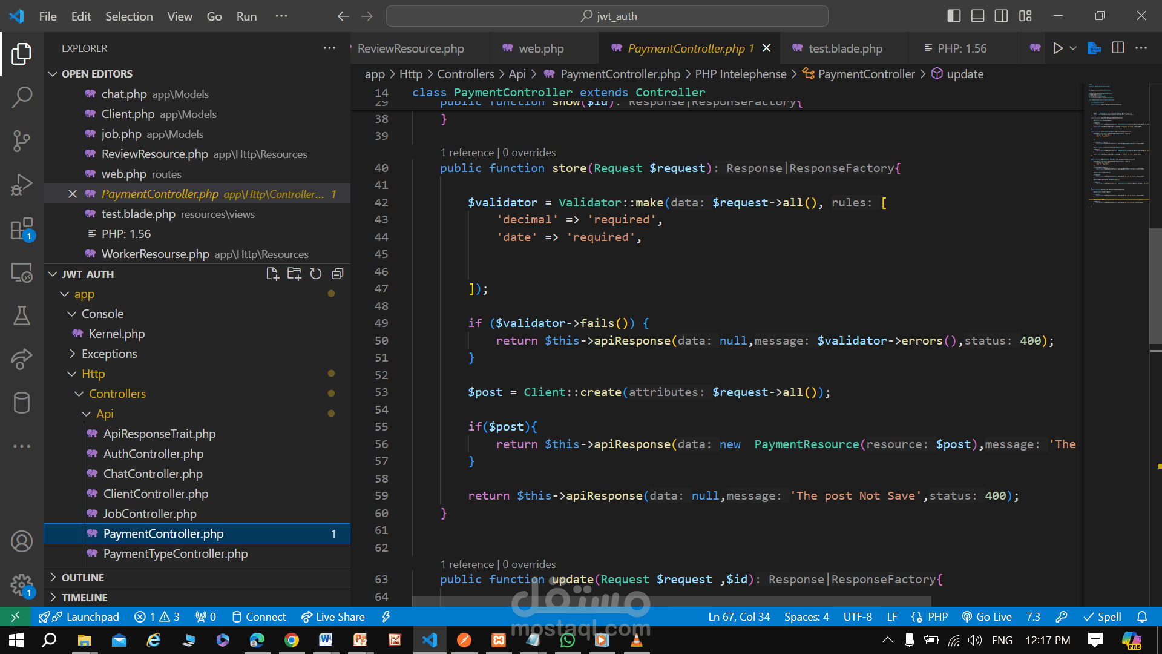The height and width of the screenshot is (654, 1162).
Task: Toggle the primary side bar layout
Action: (954, 16)
